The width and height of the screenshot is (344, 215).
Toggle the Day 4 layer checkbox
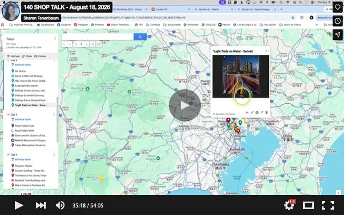point(9,154)
